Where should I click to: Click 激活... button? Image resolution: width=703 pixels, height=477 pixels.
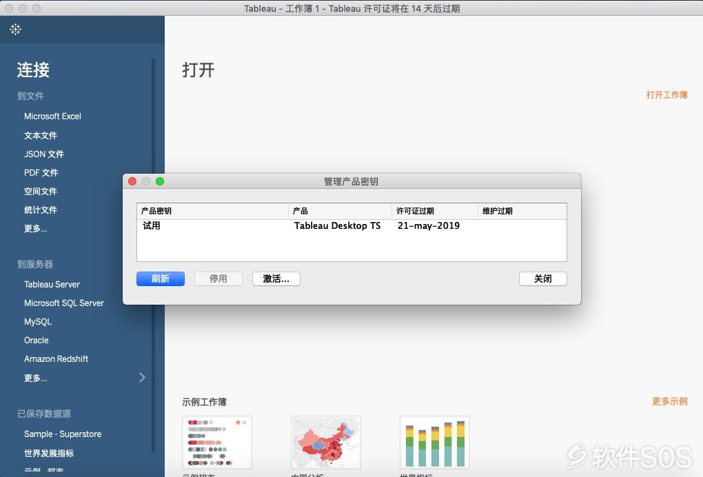click(276, 279)
